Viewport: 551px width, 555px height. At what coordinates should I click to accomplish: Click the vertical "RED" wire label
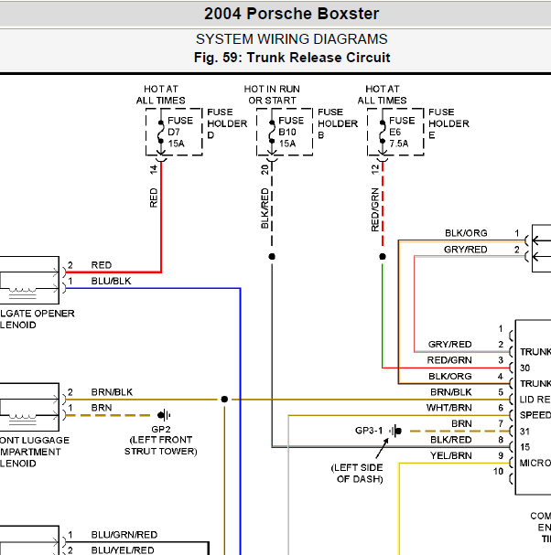(x=154, y=197)
